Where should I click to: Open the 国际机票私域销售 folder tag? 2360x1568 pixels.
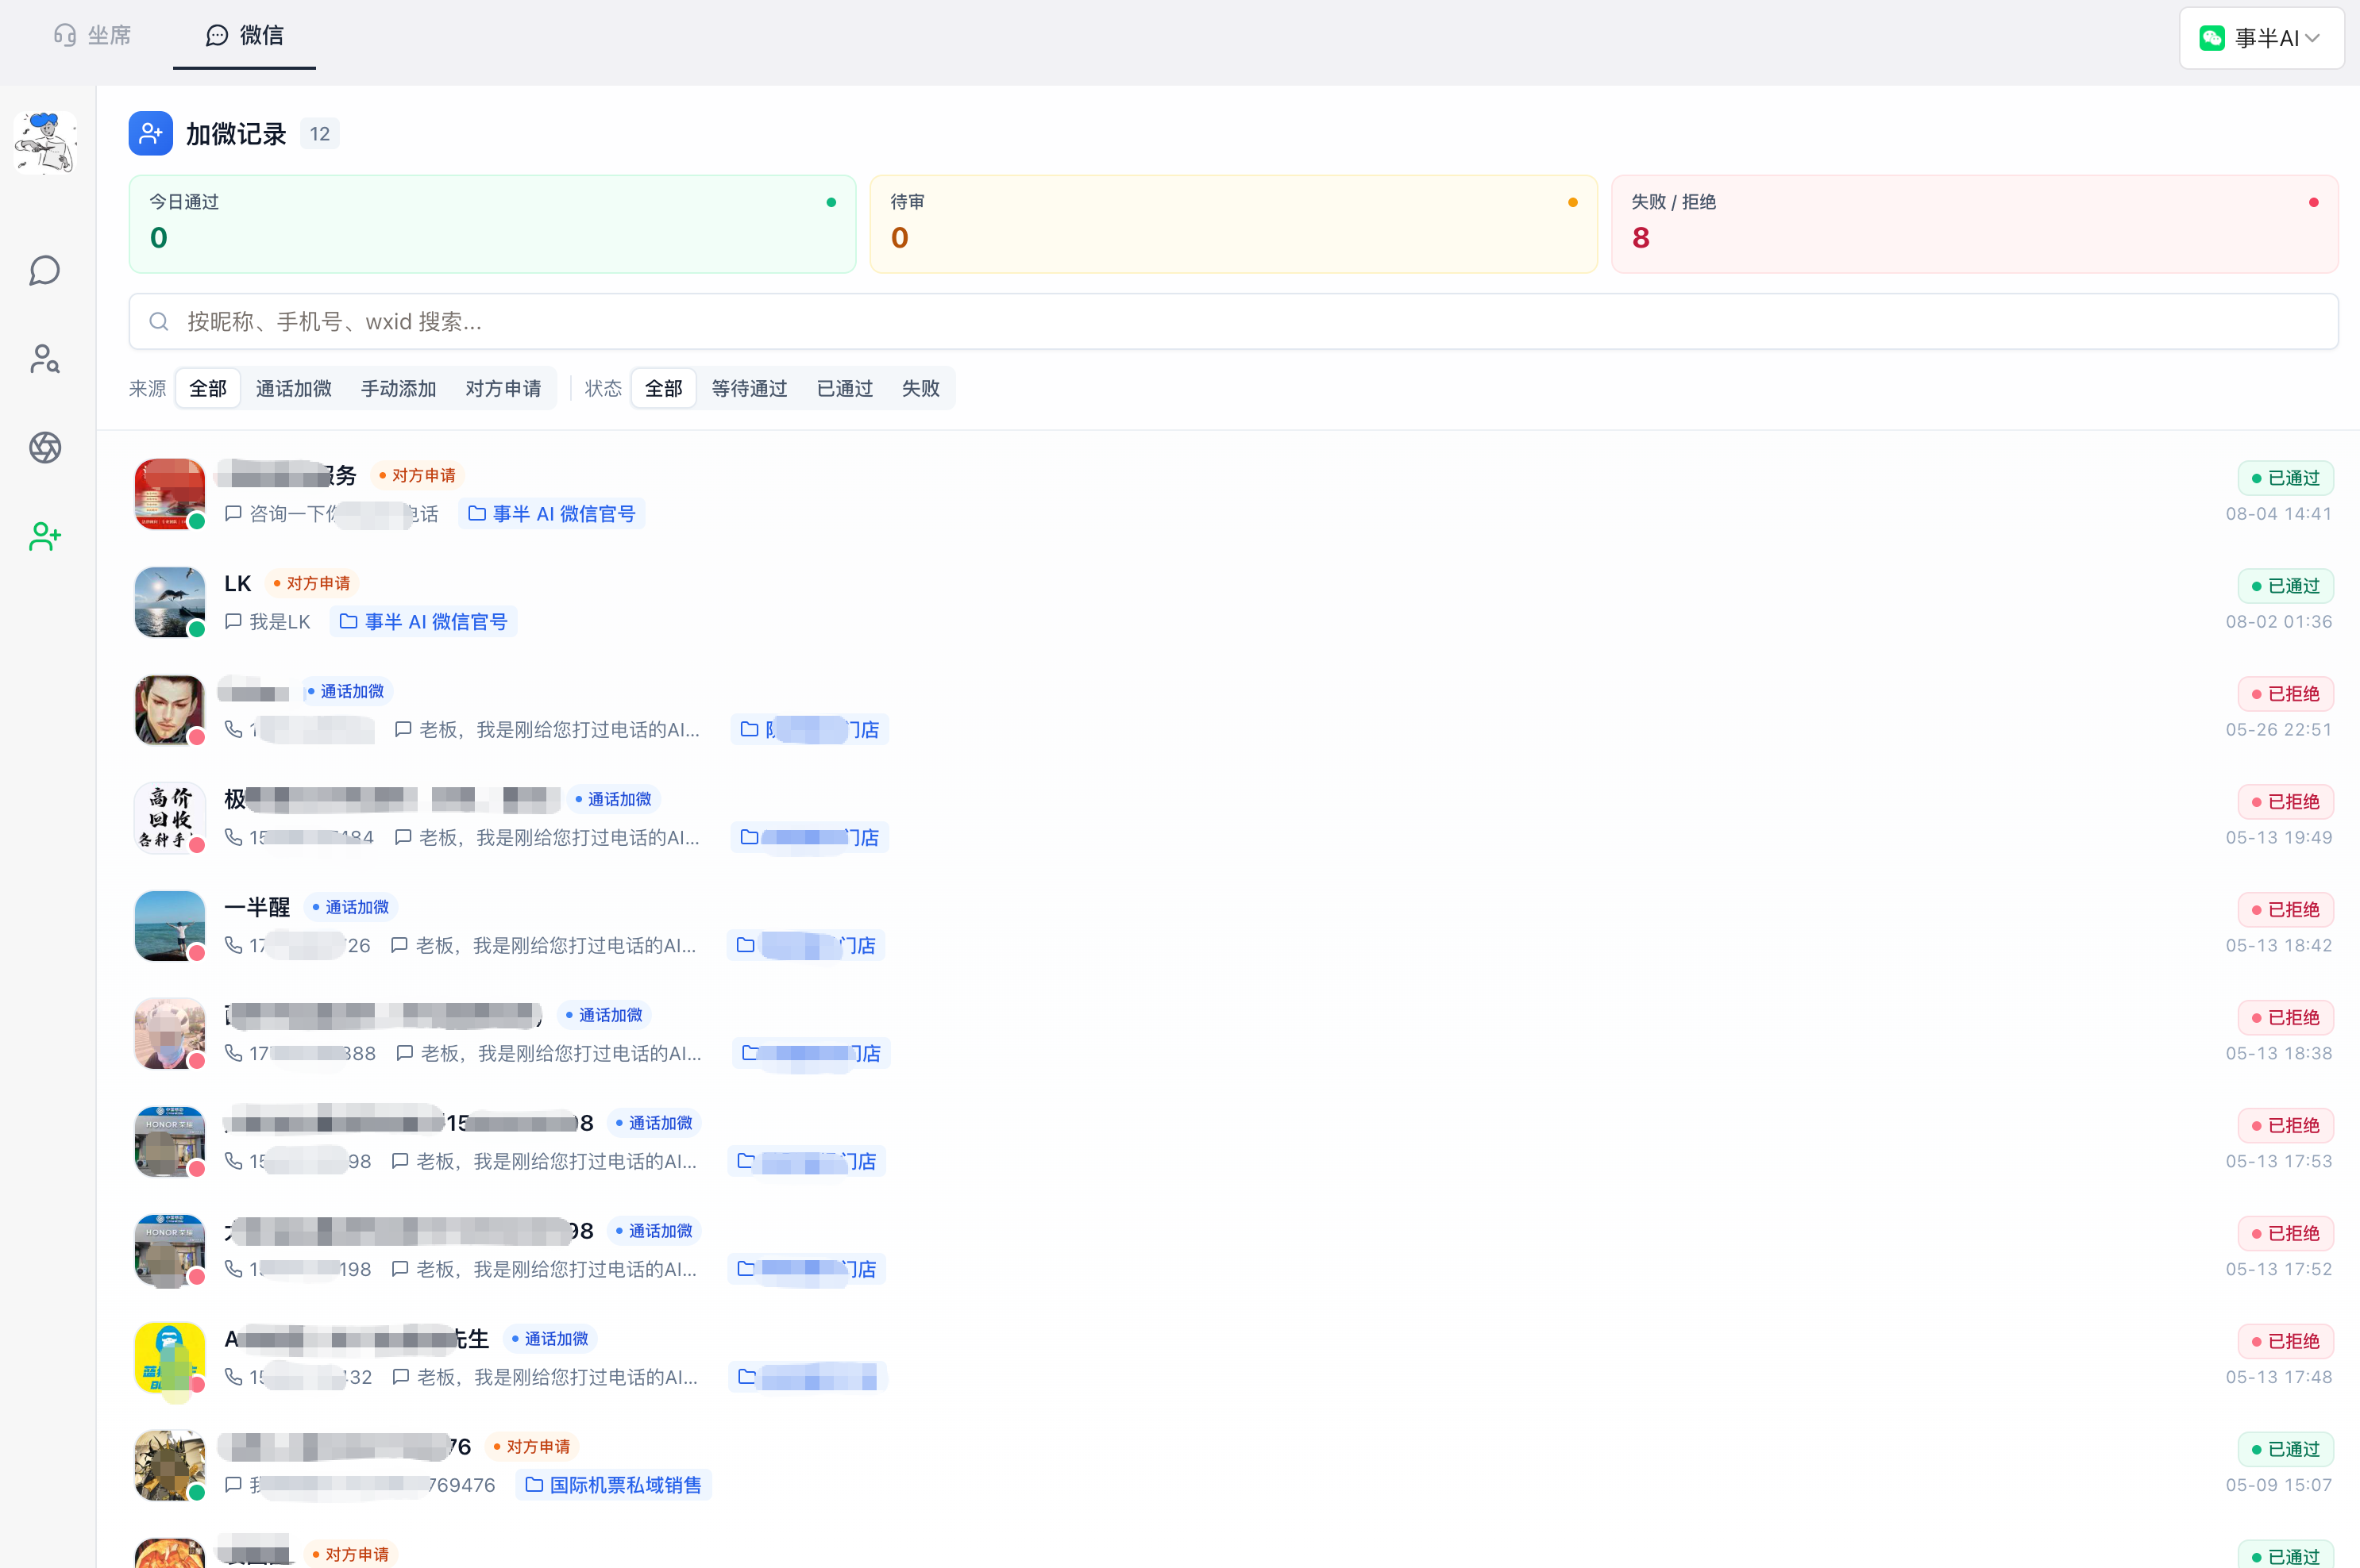pos(613,1485)
